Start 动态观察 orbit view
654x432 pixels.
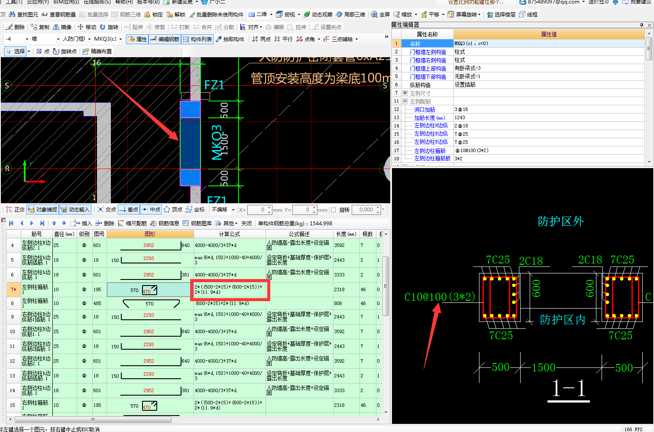pos(318,14)
